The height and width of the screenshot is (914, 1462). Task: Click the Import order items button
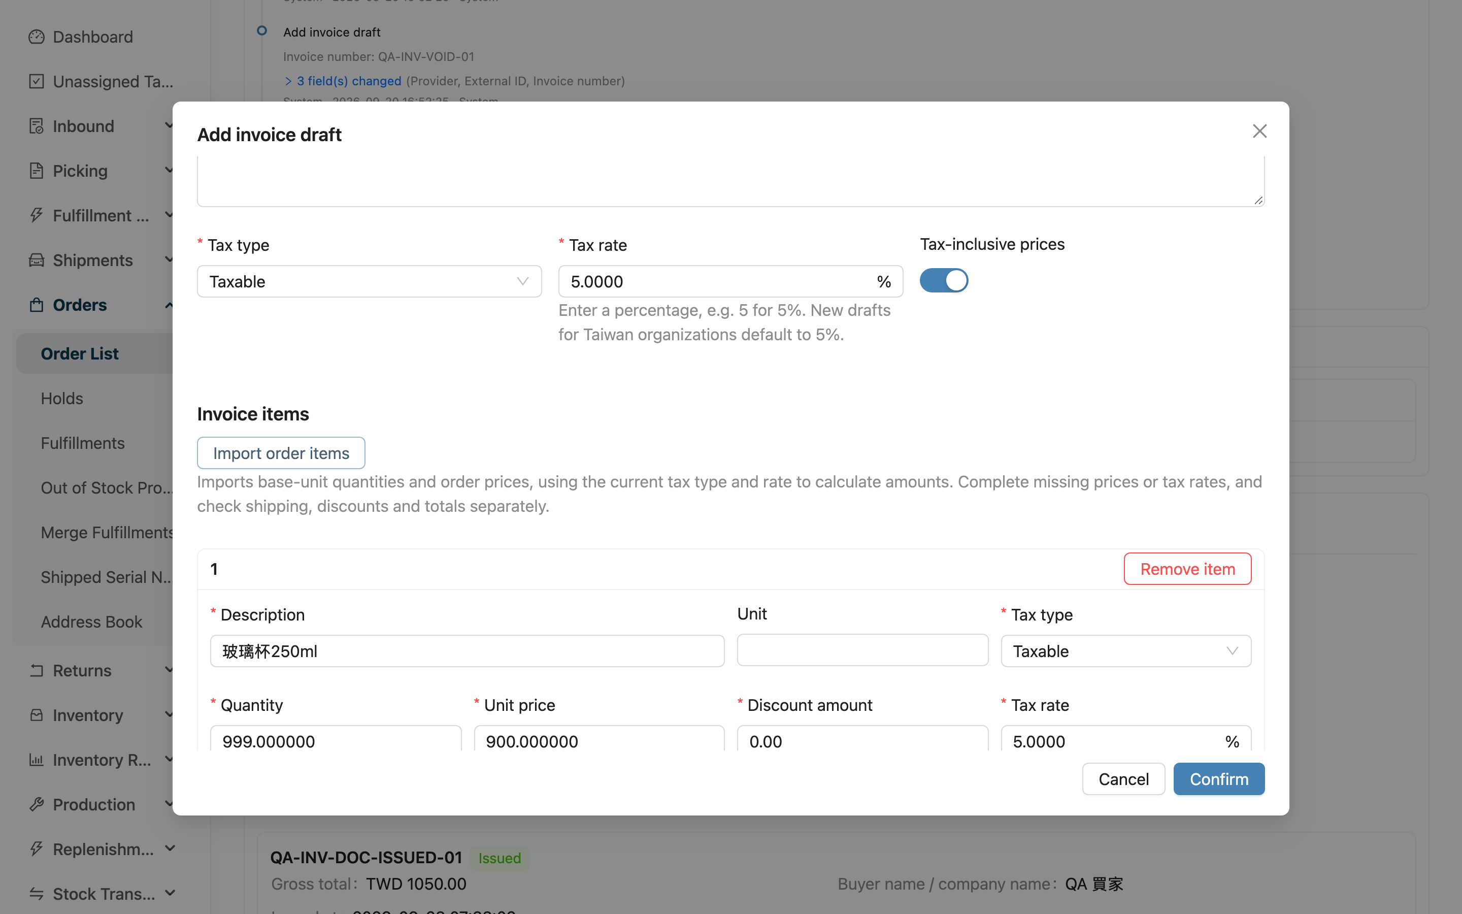click(x=281, y=453)
